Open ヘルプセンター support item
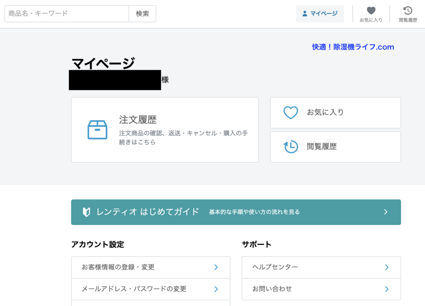425x306 pixels. (x=321, y=267)
